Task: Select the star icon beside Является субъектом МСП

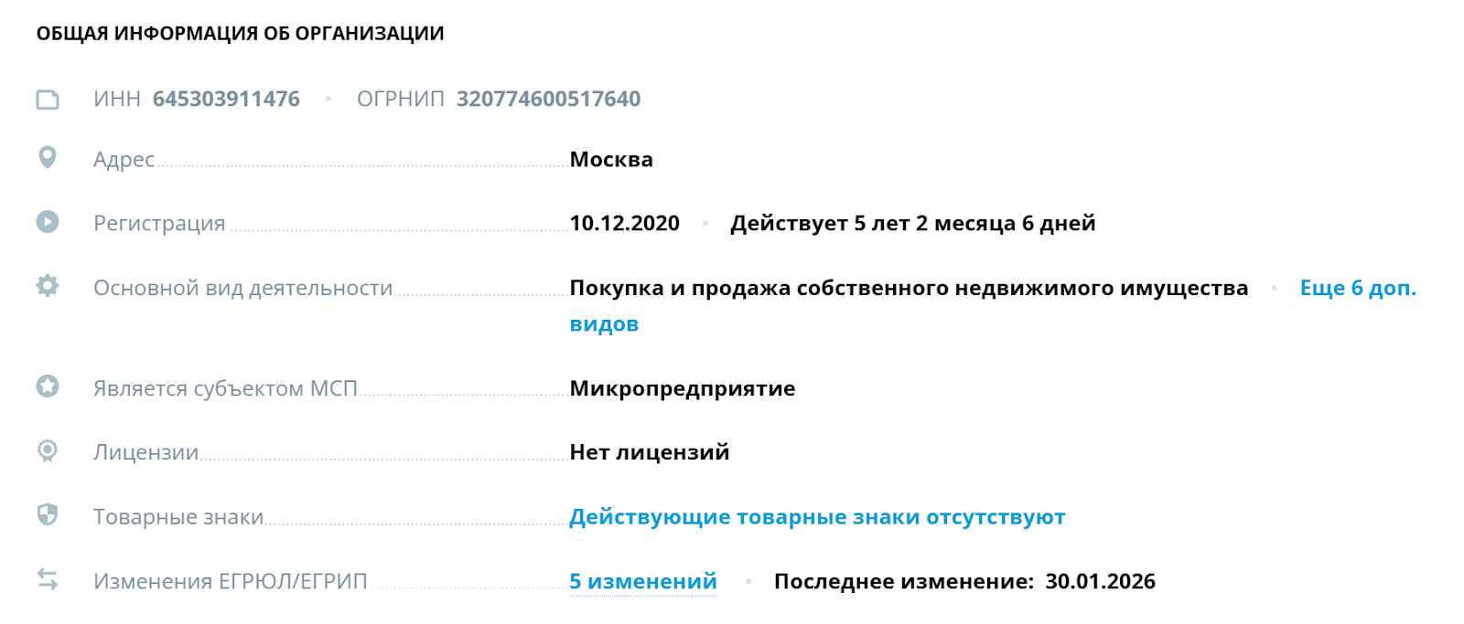Action: (x=46, y=386)
